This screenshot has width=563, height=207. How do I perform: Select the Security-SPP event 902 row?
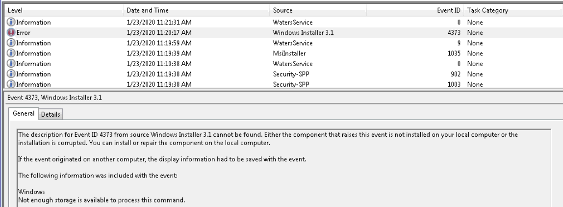283,75
